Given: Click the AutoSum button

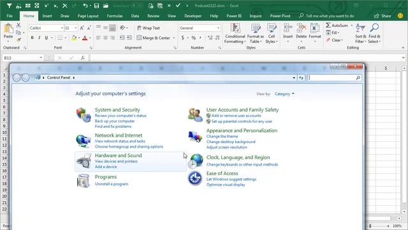Looking at the screenshot, I should [x=337, y=26].
